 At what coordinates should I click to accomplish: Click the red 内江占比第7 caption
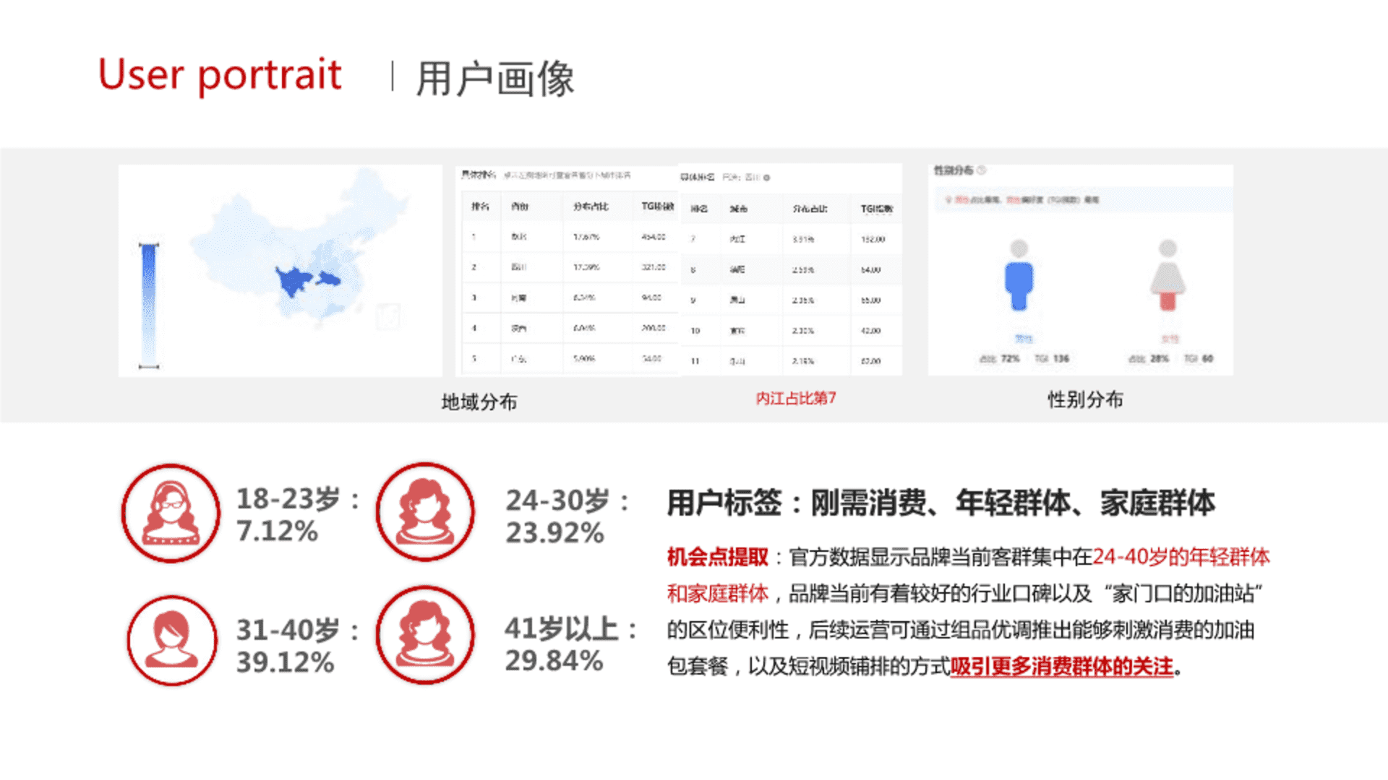(796, 398)
